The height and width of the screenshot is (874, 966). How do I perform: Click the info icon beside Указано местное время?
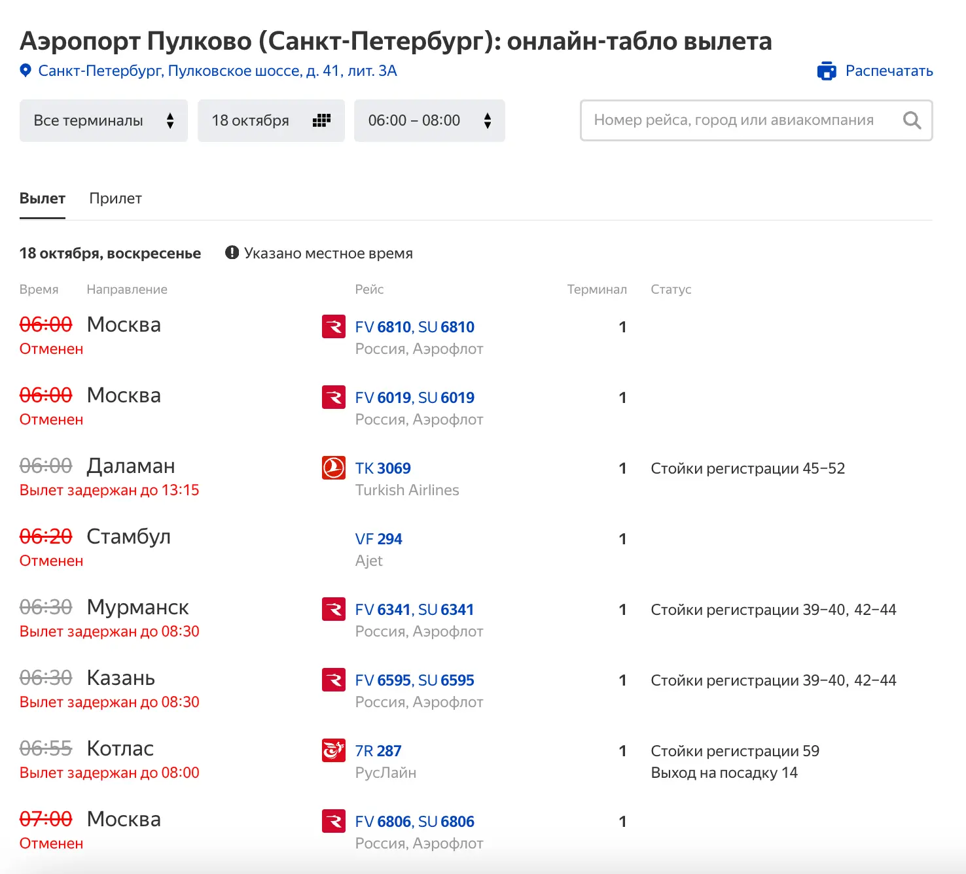pyautogui.click(x=232, y=253)
